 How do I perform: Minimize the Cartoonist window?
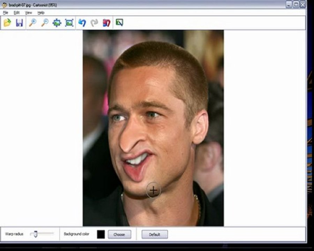coord(289,5)
